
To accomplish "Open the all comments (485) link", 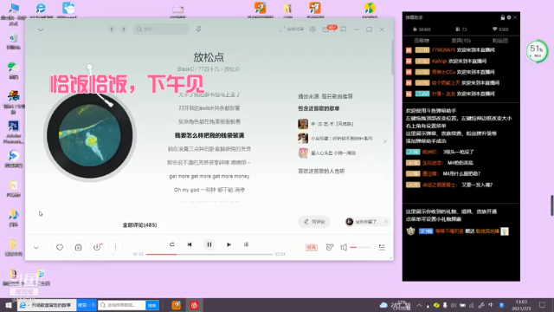I will (140, 225).
